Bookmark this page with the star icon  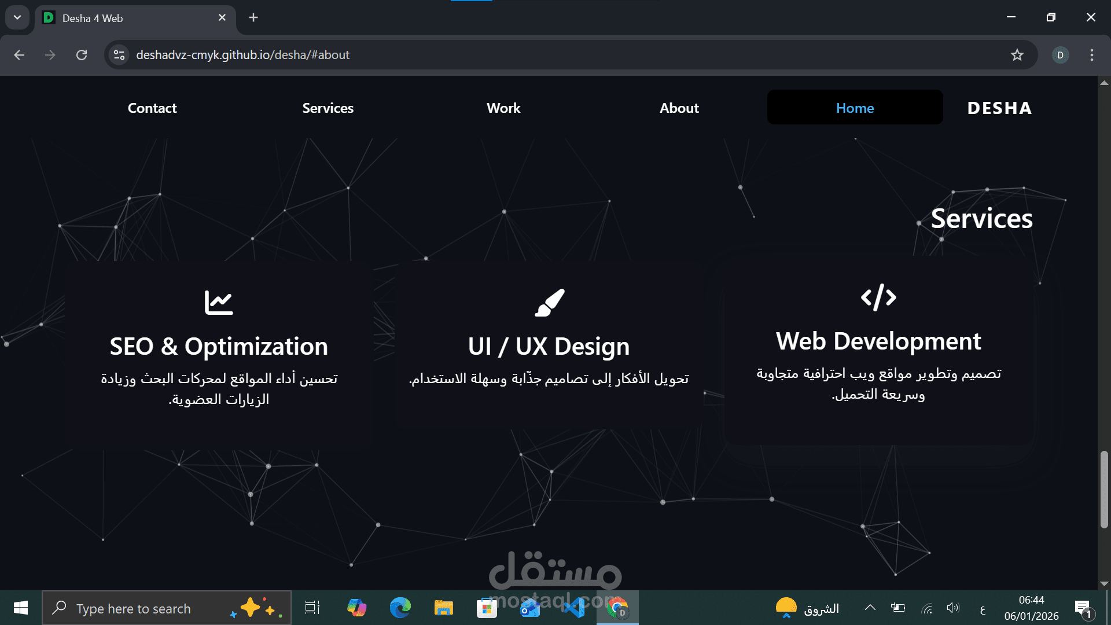[x=1017, y=55]
